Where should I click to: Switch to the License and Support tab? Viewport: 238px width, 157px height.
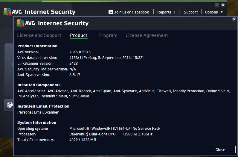coord(39,35)
